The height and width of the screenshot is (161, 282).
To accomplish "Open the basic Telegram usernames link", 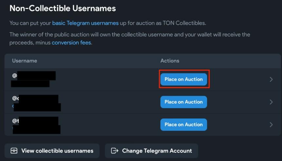I will (x=85, y=23).
